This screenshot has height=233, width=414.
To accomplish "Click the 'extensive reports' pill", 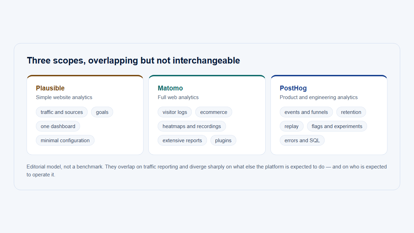I will tap(182, 140).
